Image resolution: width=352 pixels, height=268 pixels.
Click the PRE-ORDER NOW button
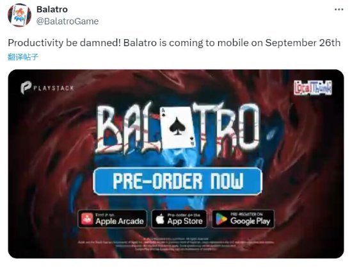click(178, 181)
